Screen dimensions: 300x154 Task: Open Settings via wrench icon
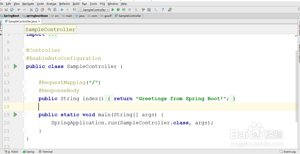coord(143,10)
